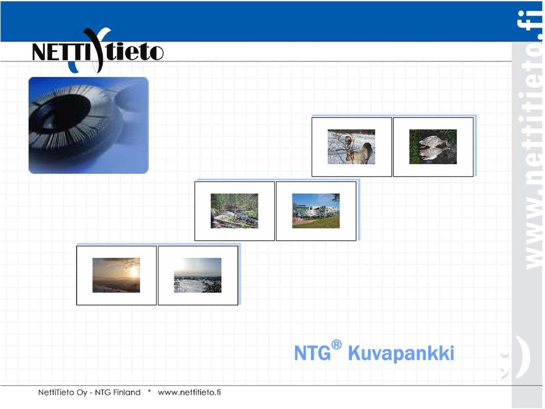Open the forest stream thumbnail
The height and width of the screenshot is (409, 545).
(234, 211)
